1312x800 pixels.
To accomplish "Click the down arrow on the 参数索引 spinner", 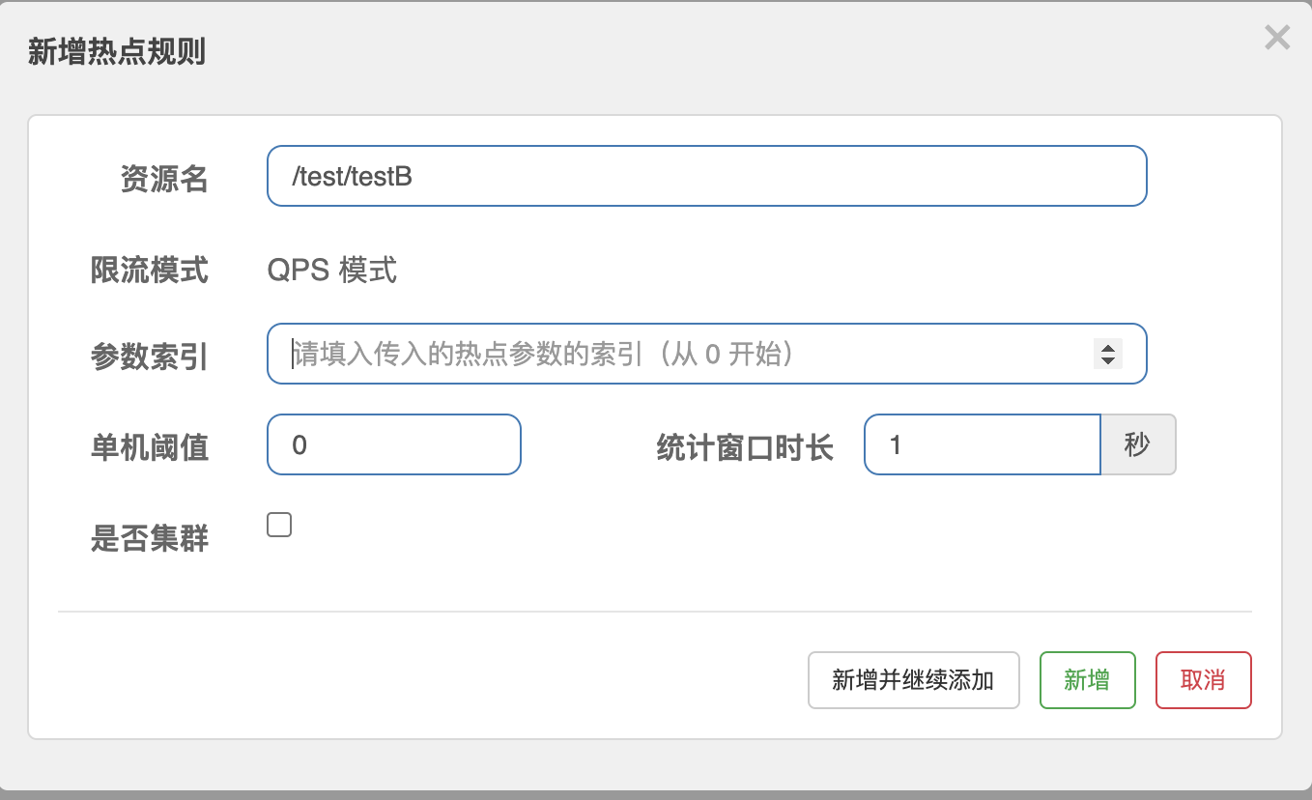I will [x=1107, y=361].
